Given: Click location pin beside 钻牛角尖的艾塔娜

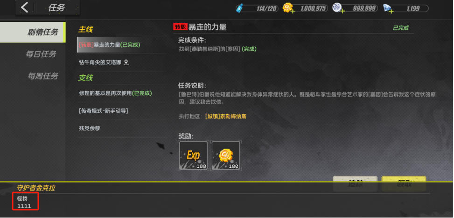Looking at the screenshot, I should pos(126,62).
